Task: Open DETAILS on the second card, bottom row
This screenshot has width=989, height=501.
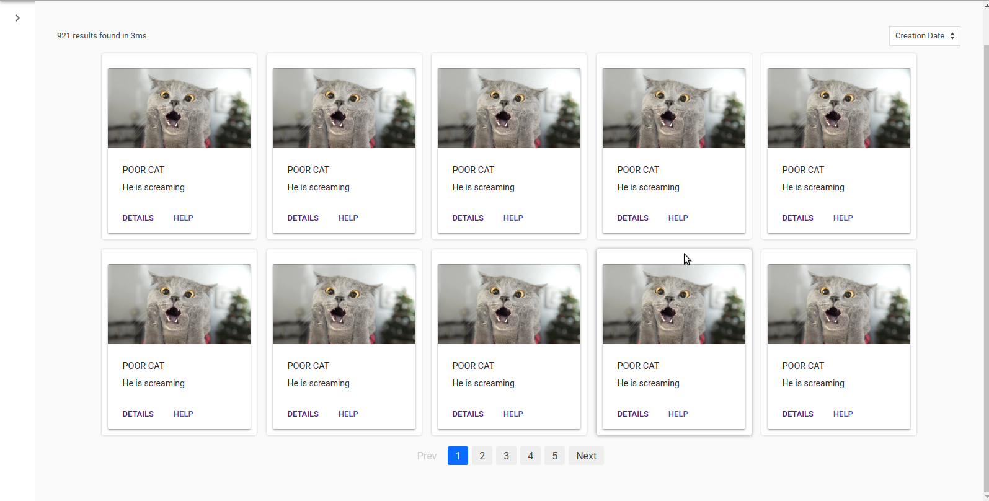Action: point(303,414)
